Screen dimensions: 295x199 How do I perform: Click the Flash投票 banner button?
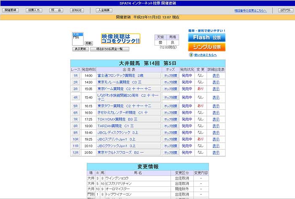[206, 38]
